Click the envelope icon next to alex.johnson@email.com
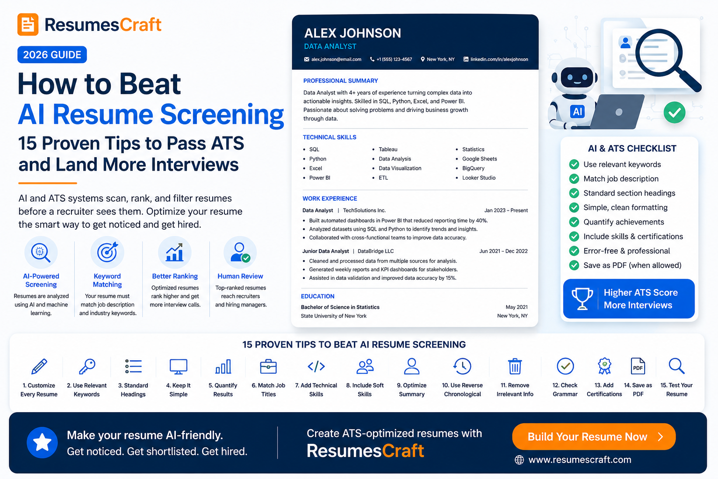The width and height of the screenshot is (718, 479). tap(307, 59)
